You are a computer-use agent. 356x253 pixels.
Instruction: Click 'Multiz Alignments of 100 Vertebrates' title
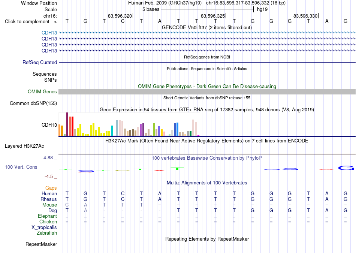(x=207, y=183)
